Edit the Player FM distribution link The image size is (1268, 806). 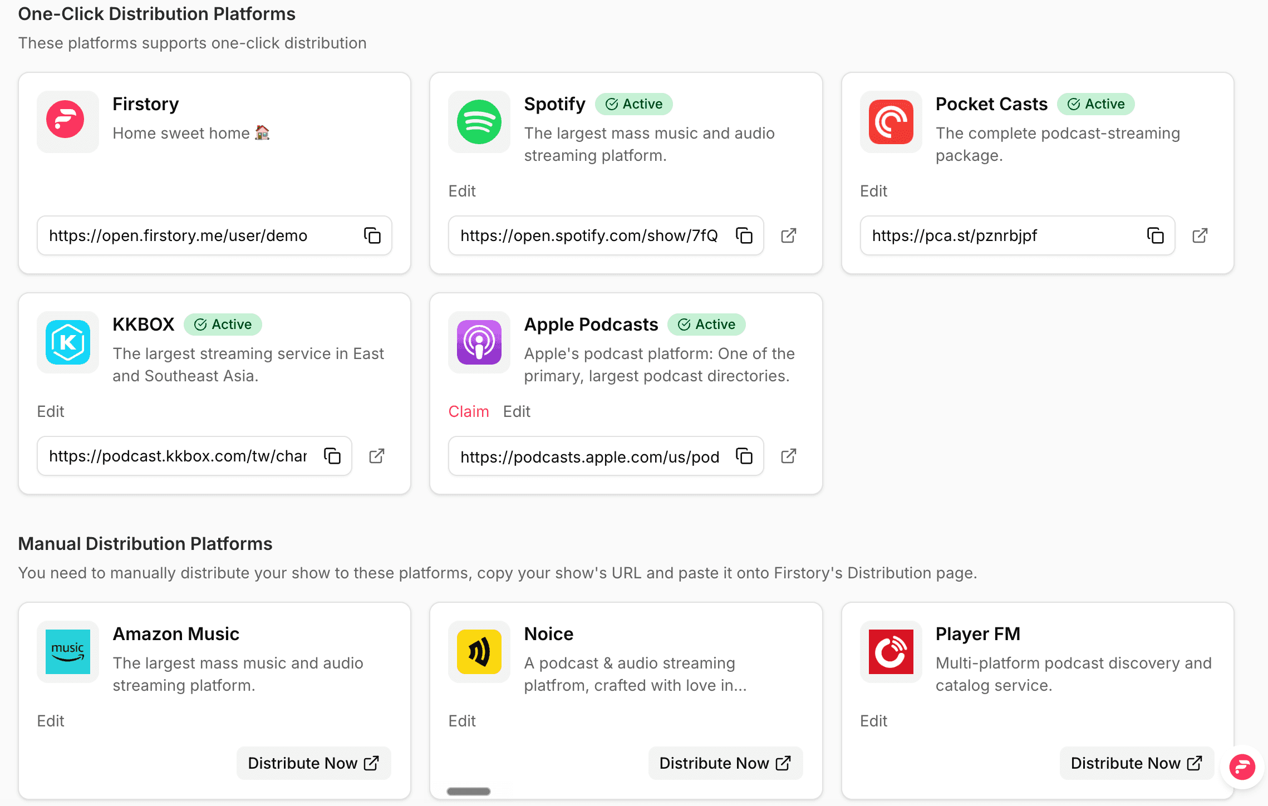873,721
